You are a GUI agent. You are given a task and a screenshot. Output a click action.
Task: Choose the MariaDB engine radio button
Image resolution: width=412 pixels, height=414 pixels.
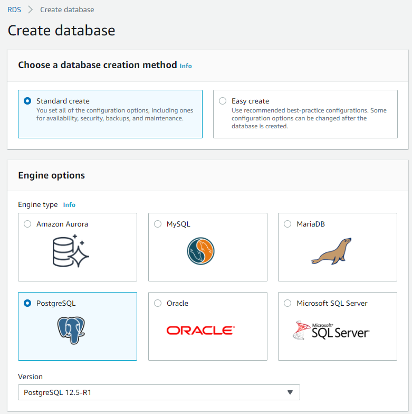tap(288, 224)
